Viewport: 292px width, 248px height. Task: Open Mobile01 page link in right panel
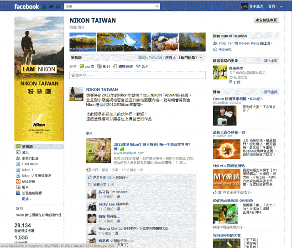point(225,49)
